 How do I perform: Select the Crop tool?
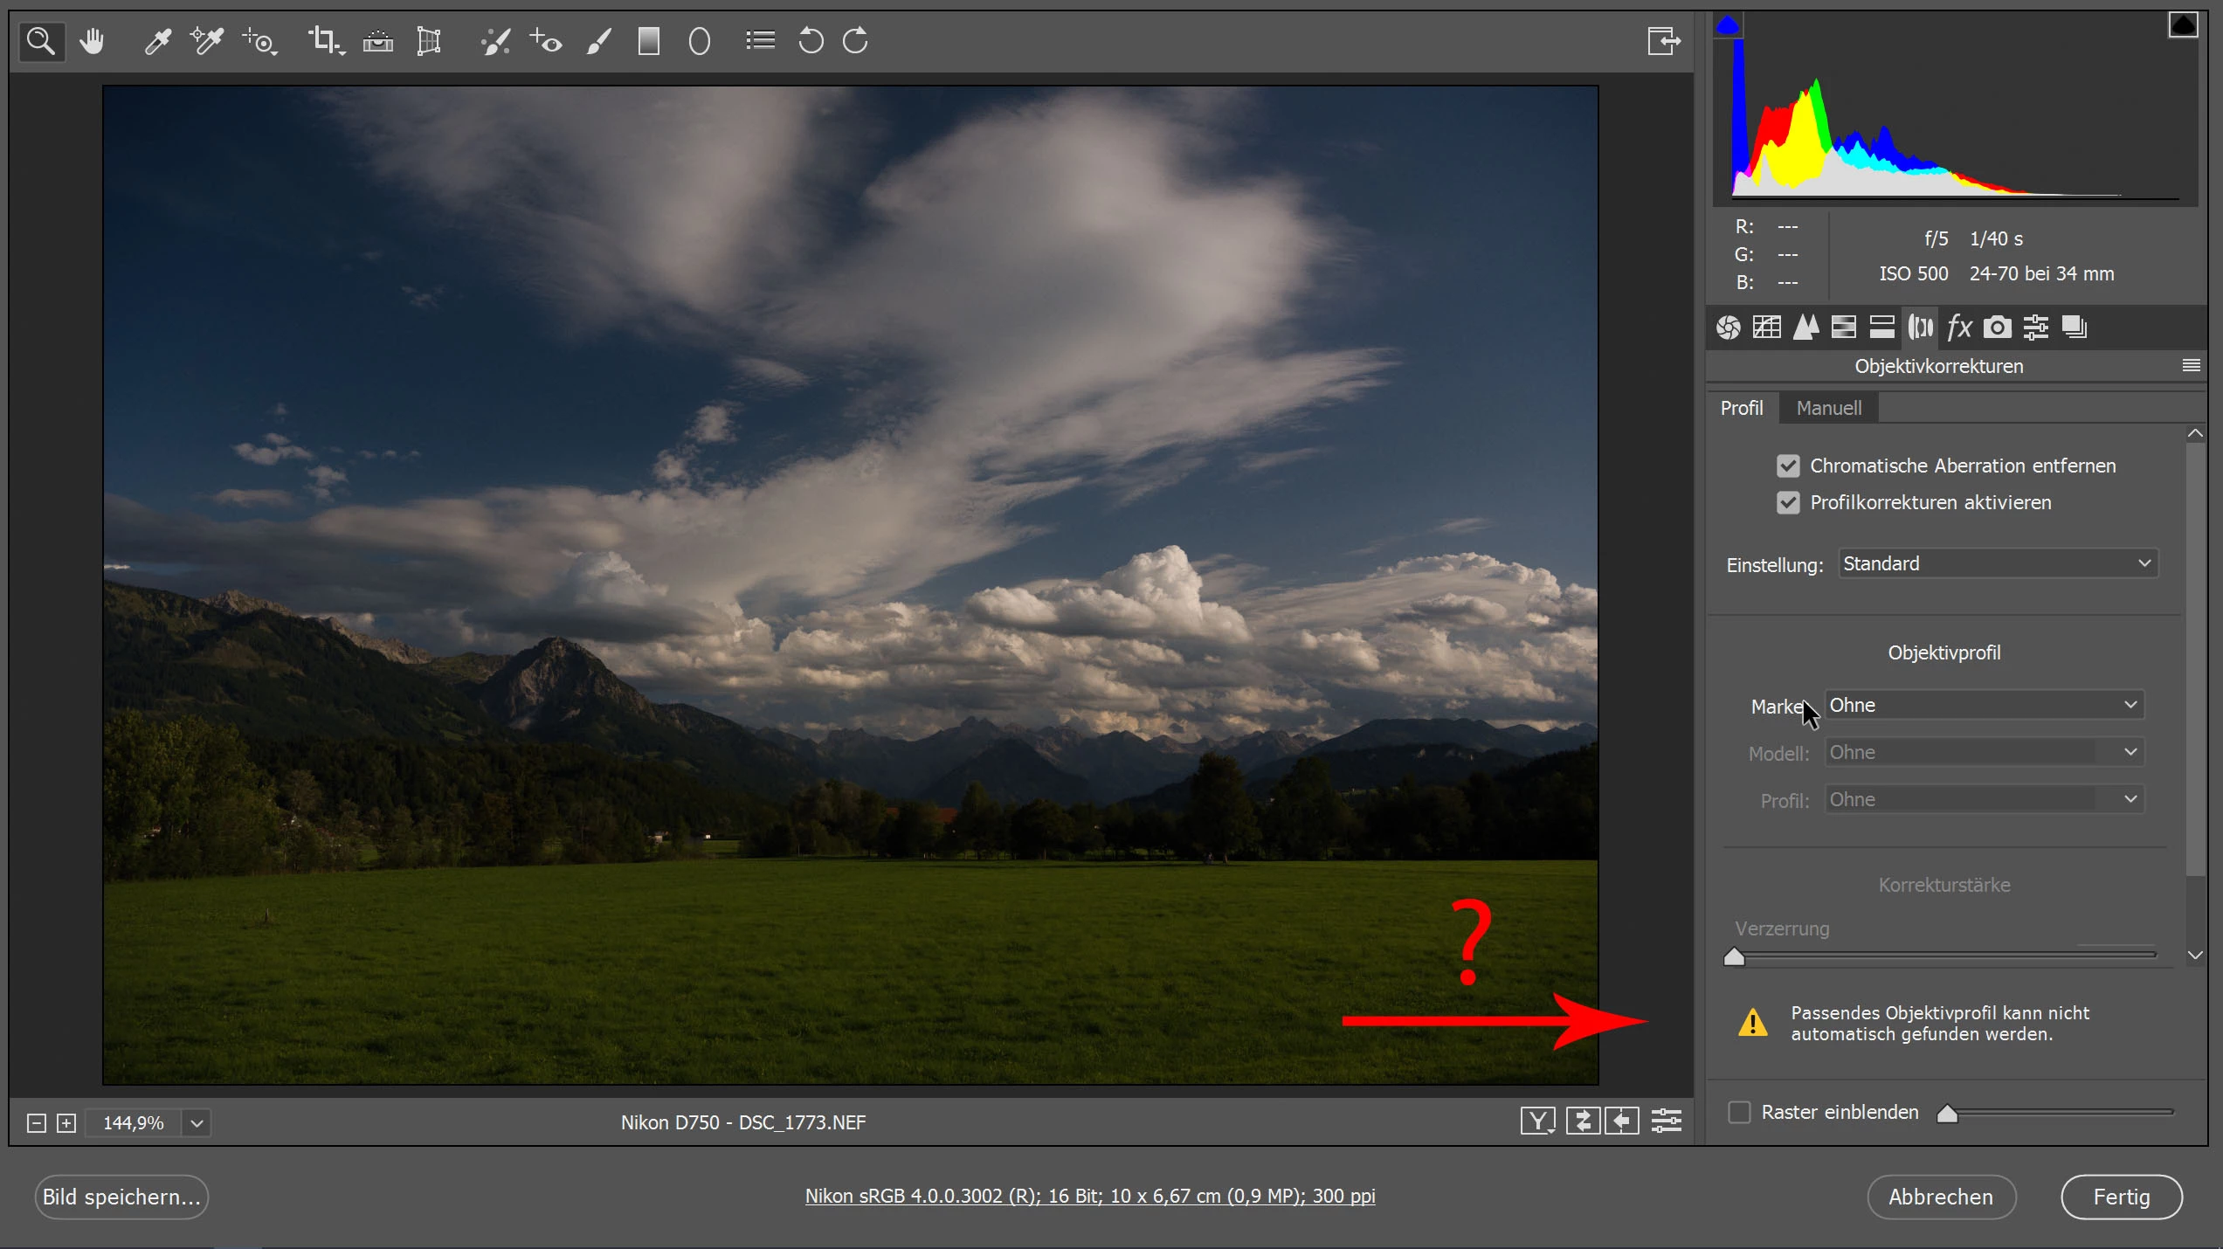tap(324, 41)
